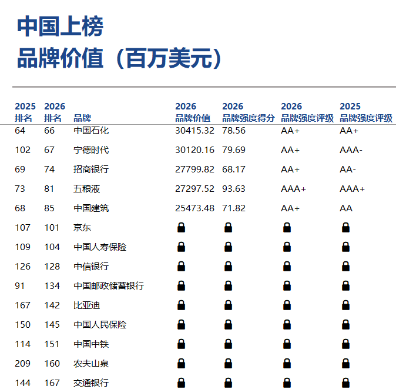Click the 中国上榜 heading
The width and height of the screenshot is (396, 389).
click(x=60, y=26)
